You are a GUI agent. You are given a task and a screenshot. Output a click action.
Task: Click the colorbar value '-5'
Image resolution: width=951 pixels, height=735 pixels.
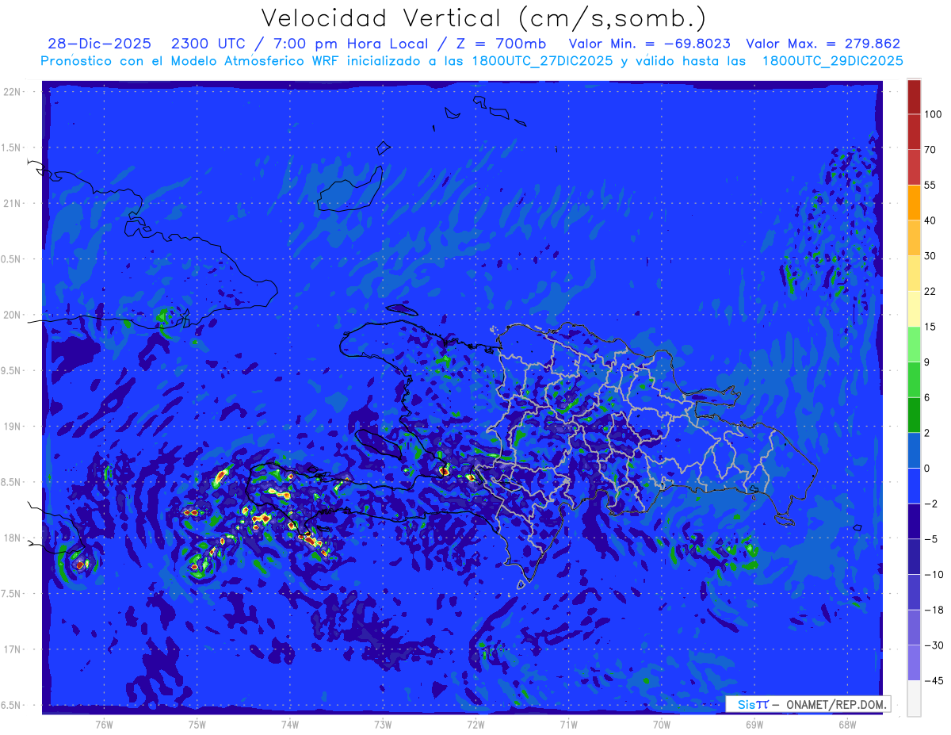point(930,539)
